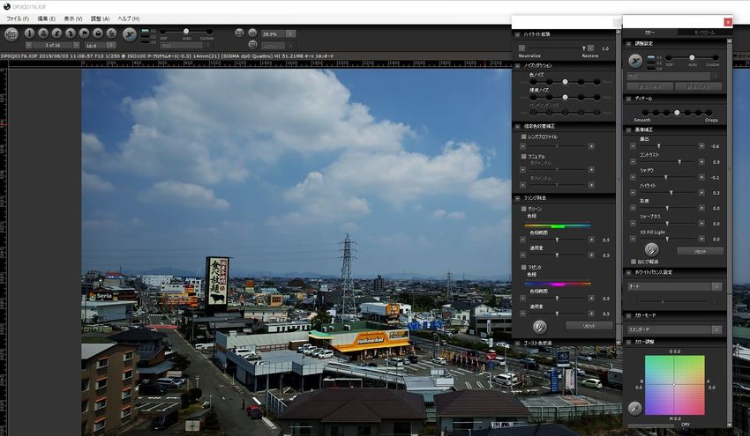Decrease コントラスト with its minus button

633,162
